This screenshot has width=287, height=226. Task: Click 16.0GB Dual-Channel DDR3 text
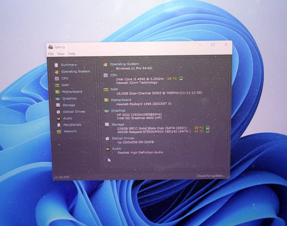tap(139, 93)
